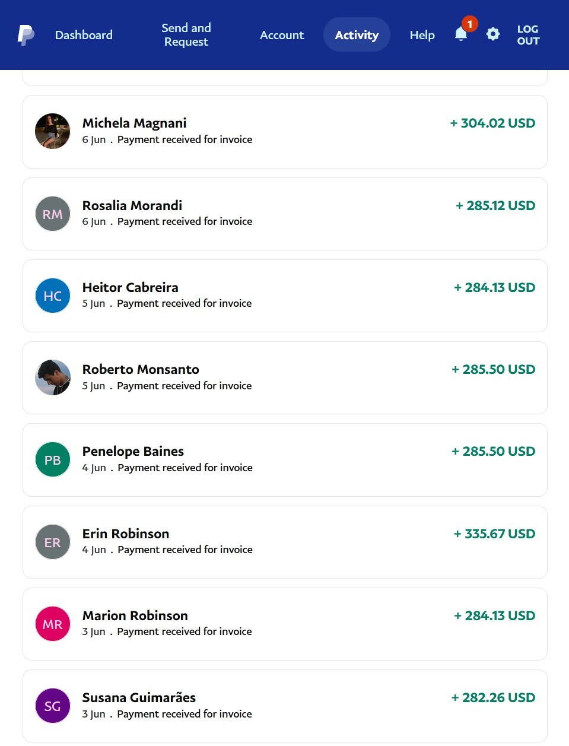Image resolution: width=569 pixels, height=746 pixels.
Task: Click the blue HC avatar icon
Action: click(53, 296)
